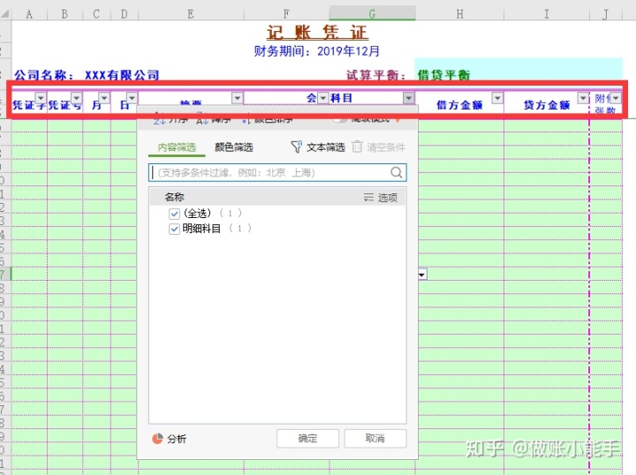Image resolution: width=636 pixels, height=475 pixels.
Task: Switch to the 内容筛选 tab
Action: pos(177,147)
